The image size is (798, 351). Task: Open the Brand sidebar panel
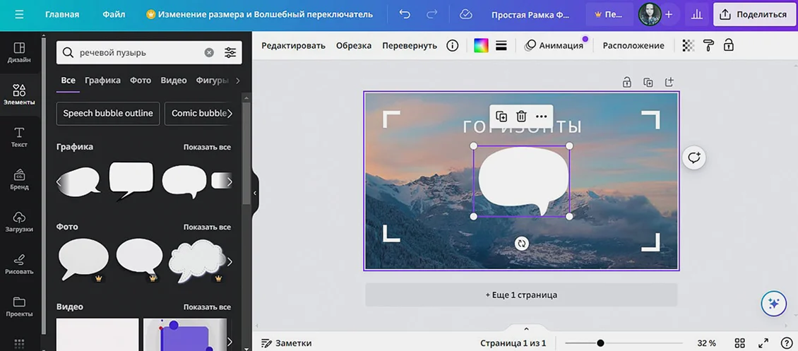pyautogui.click(x=19, y=179)
